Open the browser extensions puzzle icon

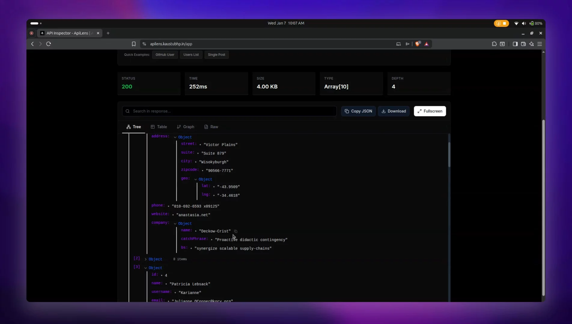[x=494, y=44]
